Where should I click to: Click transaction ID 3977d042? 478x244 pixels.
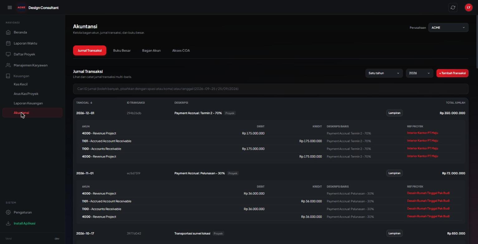[134, 233]
